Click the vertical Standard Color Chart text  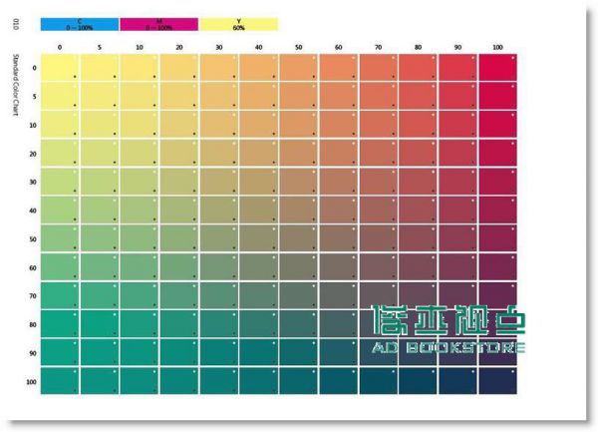(x=16, y=85)
